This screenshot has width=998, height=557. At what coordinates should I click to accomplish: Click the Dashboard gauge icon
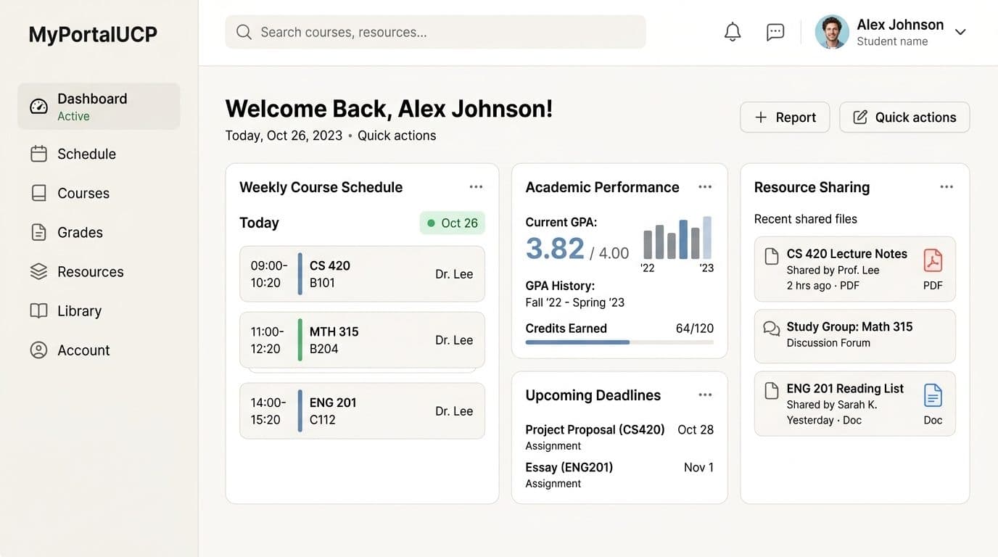coord(38,107)
